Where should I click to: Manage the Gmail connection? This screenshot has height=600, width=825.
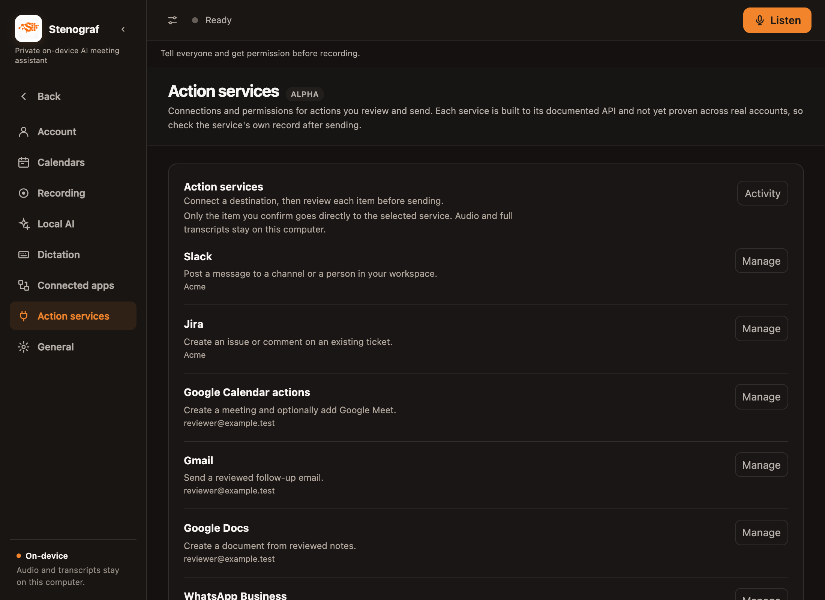[761, 465]
